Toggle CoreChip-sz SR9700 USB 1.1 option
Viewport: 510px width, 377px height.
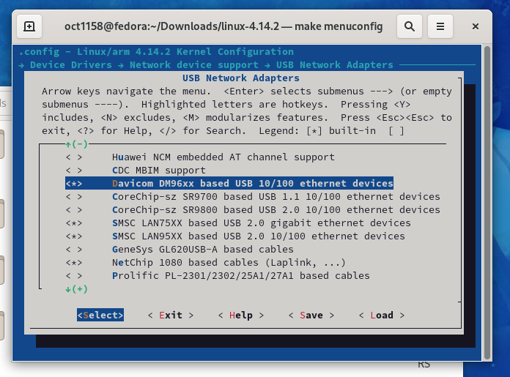pyautogui.click(x=74, y=197)
